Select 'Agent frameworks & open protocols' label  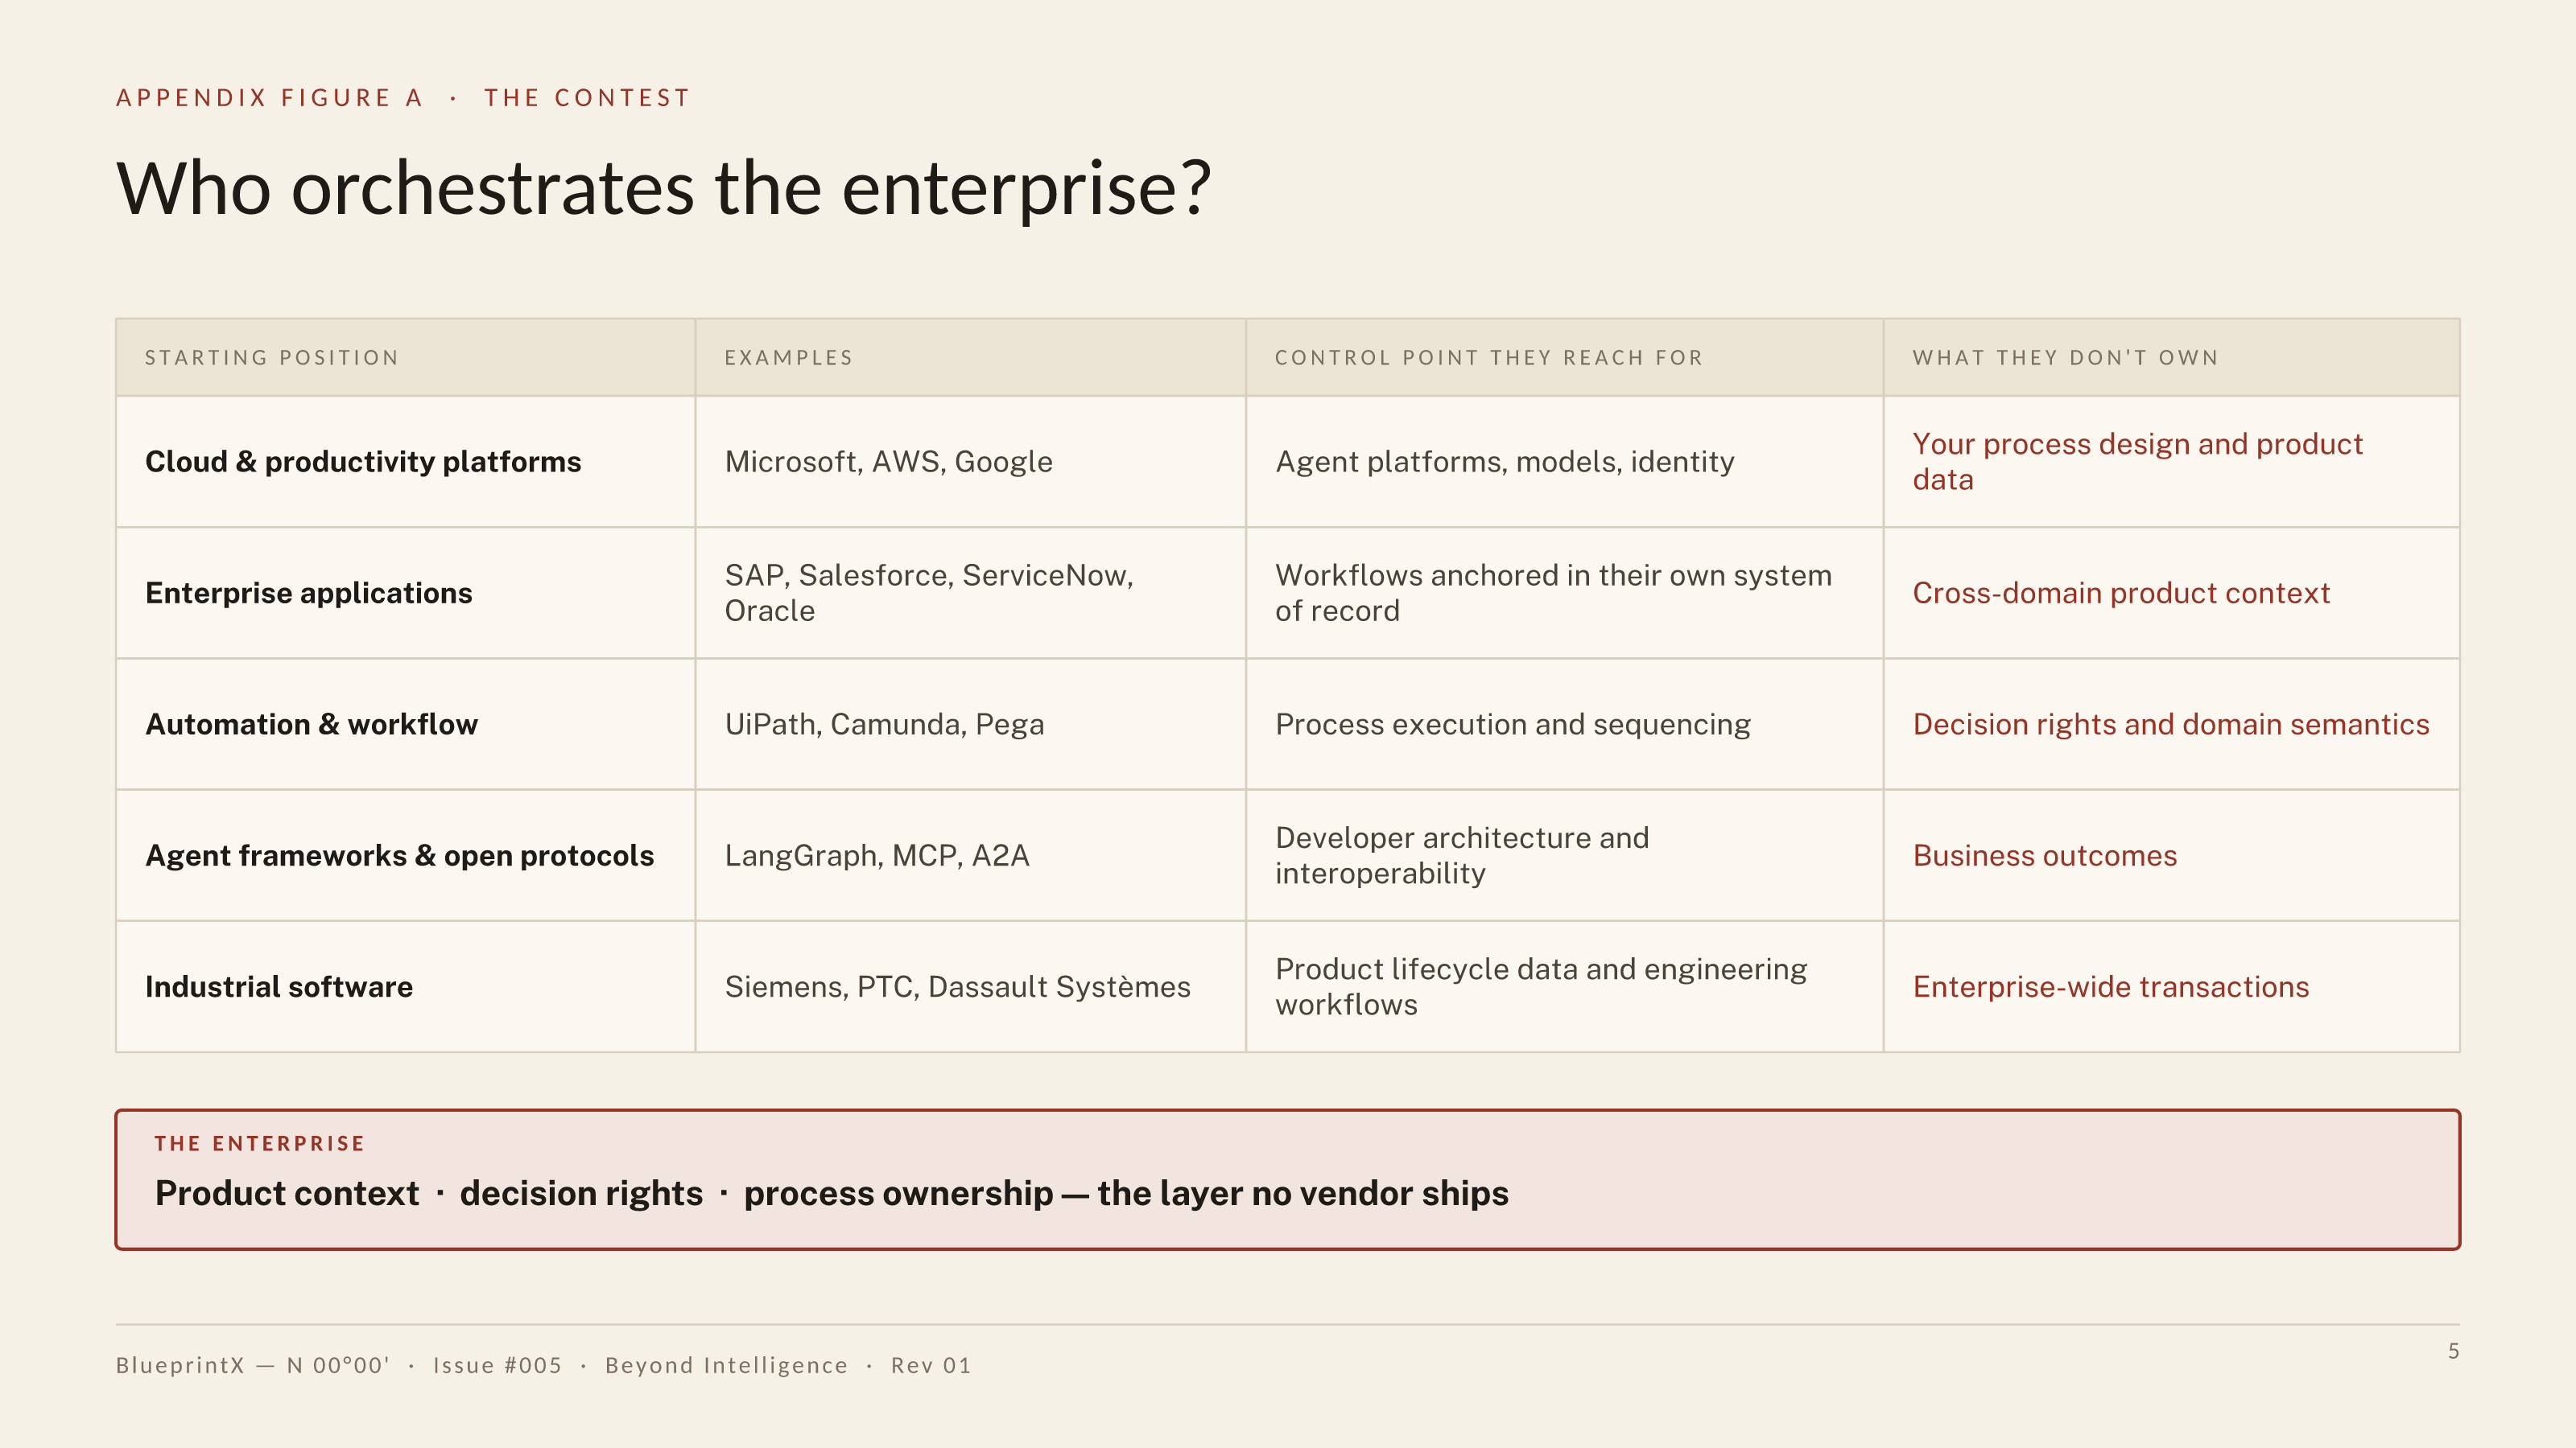pyautogui.click(x=400, y=855)
